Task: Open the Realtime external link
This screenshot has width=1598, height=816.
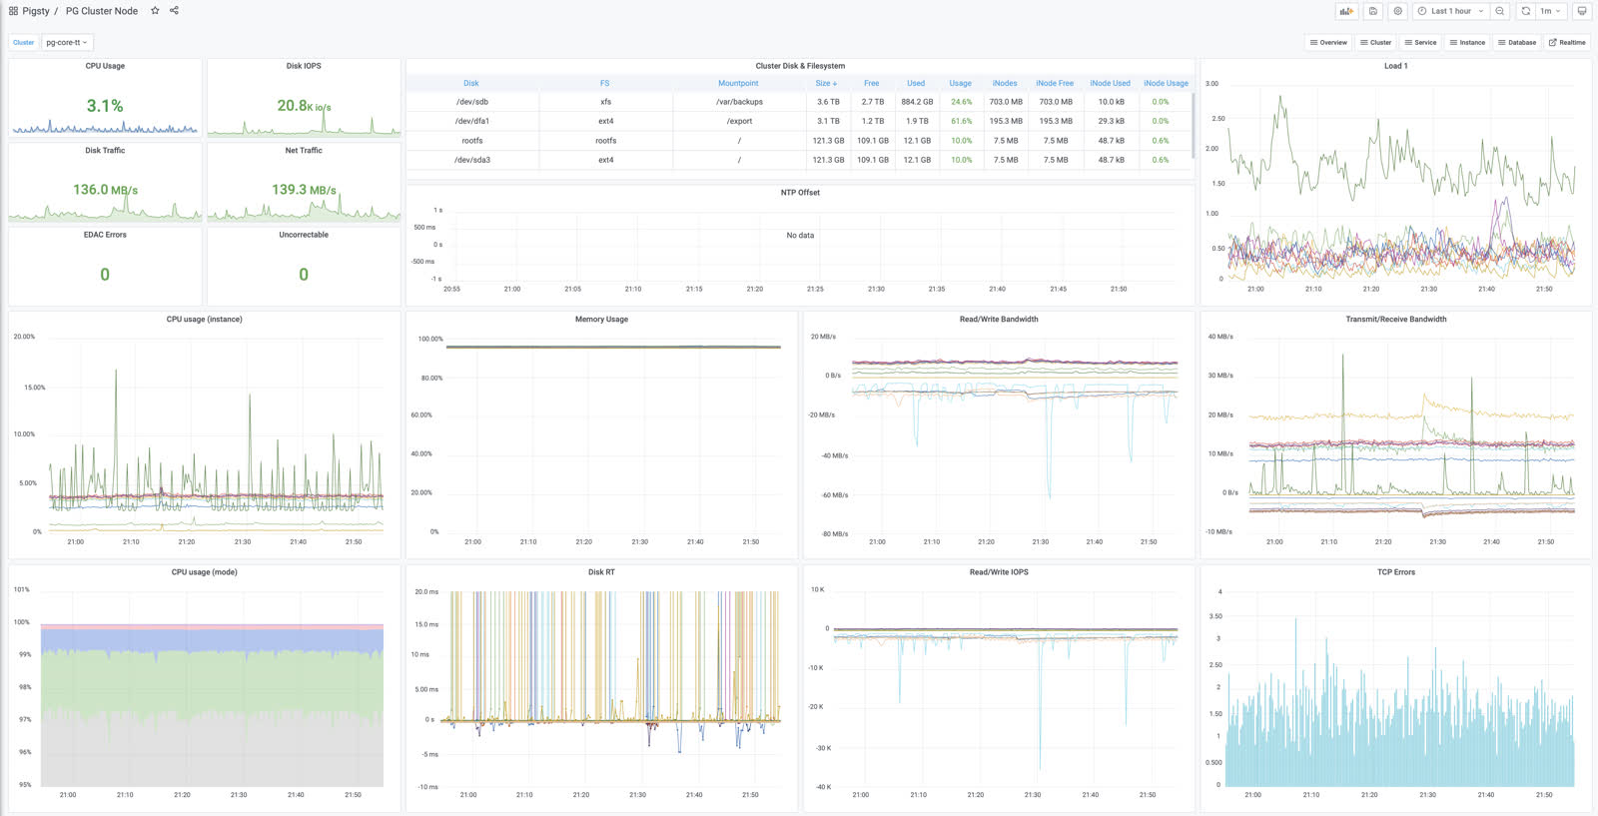Action: tap(1567, 42)
